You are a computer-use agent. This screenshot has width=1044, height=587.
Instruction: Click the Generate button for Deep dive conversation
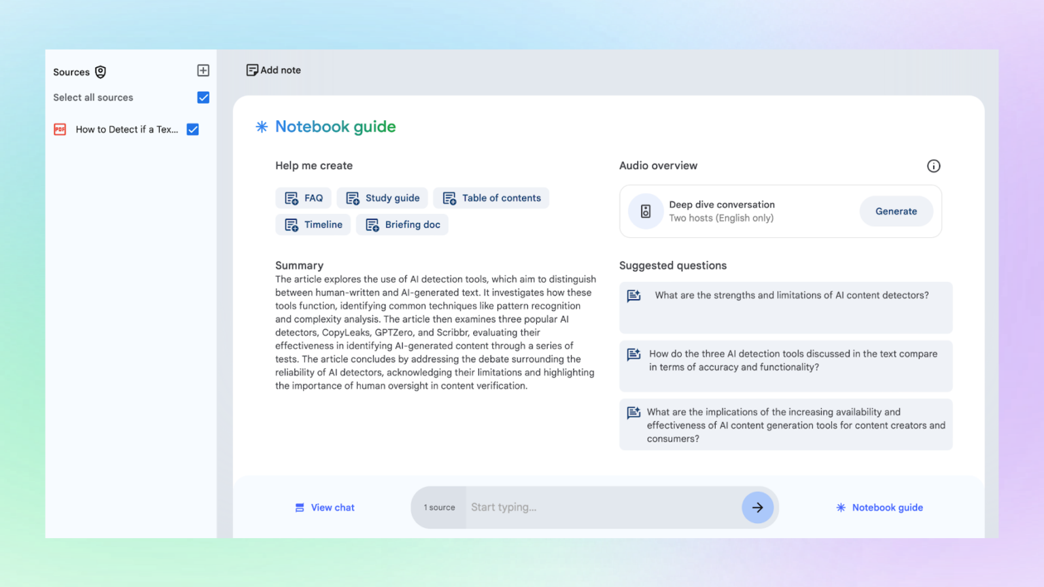896,211
